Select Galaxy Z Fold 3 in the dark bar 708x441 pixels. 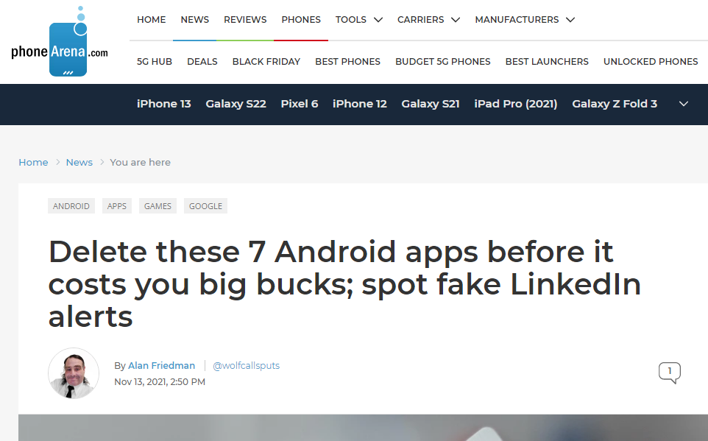615,104
